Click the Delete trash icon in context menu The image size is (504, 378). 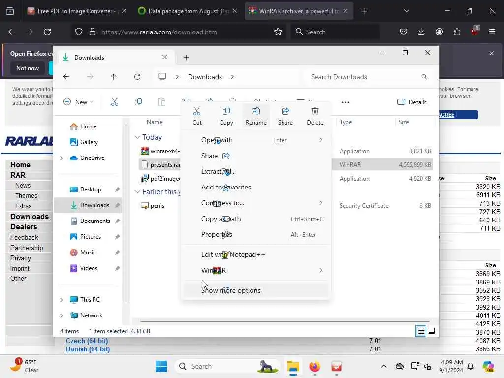[x=315, y=112]
